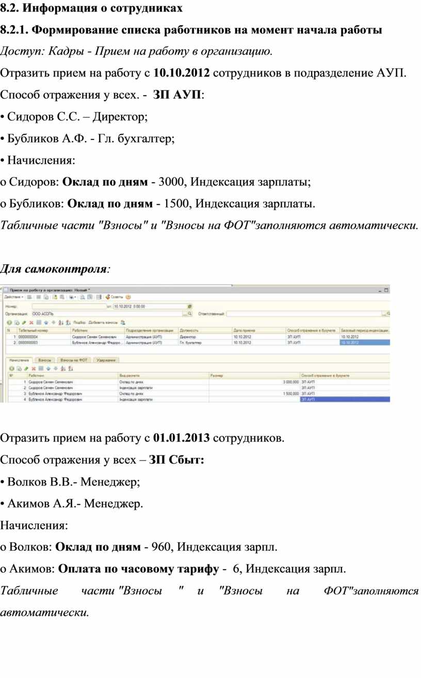Select row with табельный номер 0000000003
The height and width of the screenshot is (678, 421).
pyautogui.click(x=198, y=342)
